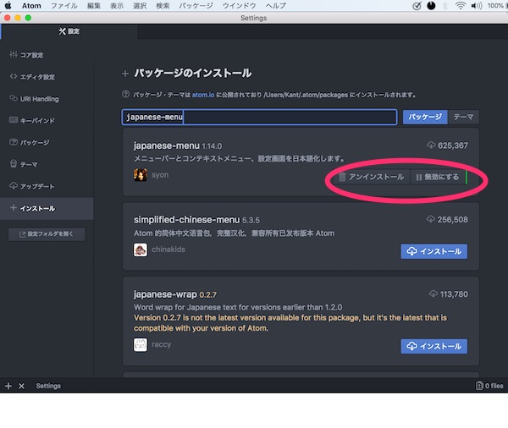Click the 113,780 download count
The image size is (508, 428).
click(x=454, y=294)
